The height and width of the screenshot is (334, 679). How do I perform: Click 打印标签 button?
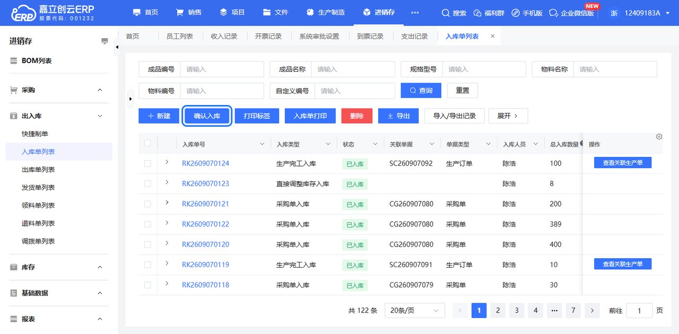257,116
